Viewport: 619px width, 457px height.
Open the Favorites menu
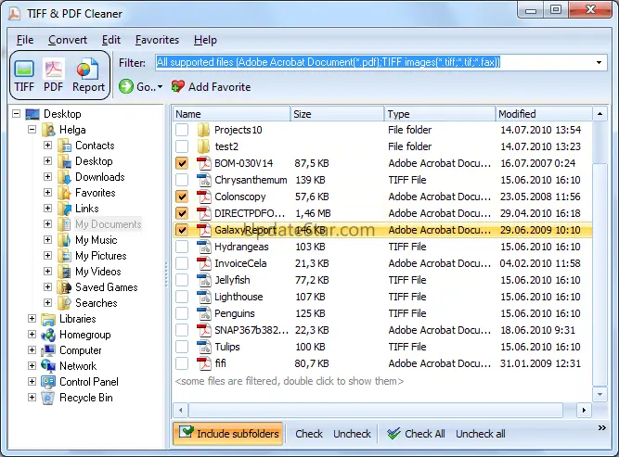157,40
